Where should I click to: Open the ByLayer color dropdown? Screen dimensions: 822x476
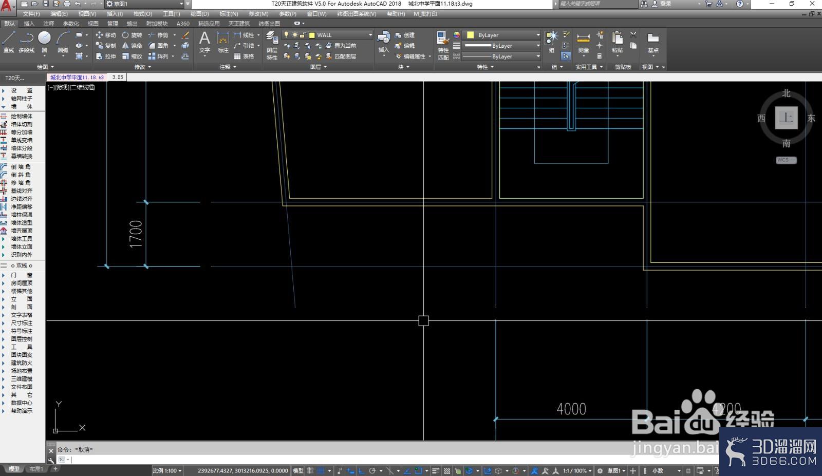tap(538, 35)
